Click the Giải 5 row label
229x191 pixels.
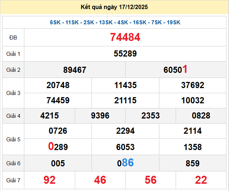coord(13,139)
